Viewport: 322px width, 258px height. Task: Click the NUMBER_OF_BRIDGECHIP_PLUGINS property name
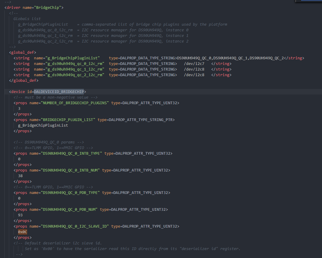tap(76, 103)
